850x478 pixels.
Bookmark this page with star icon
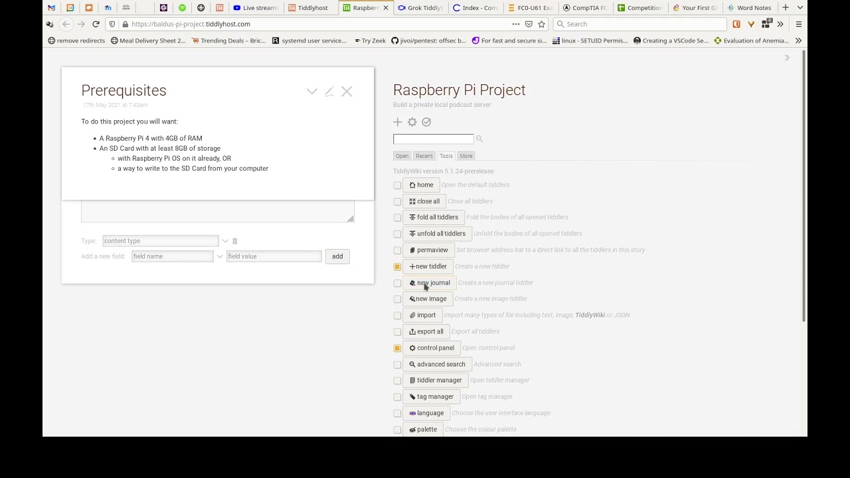click(x=541, y=24)
